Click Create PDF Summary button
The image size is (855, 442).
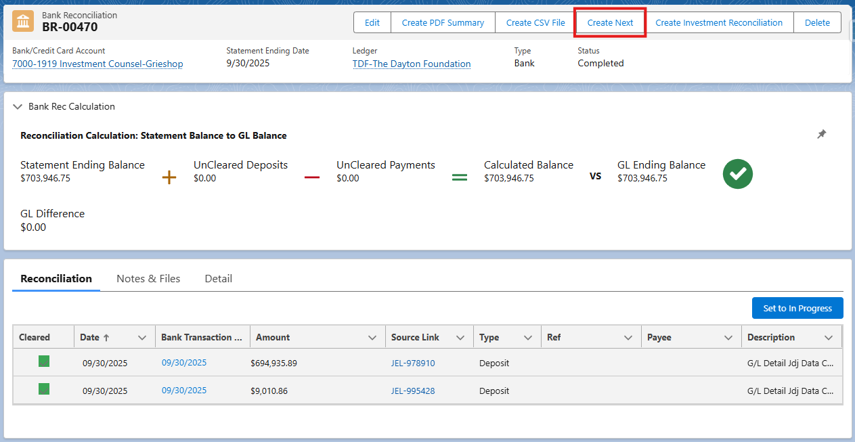(443, 22)
